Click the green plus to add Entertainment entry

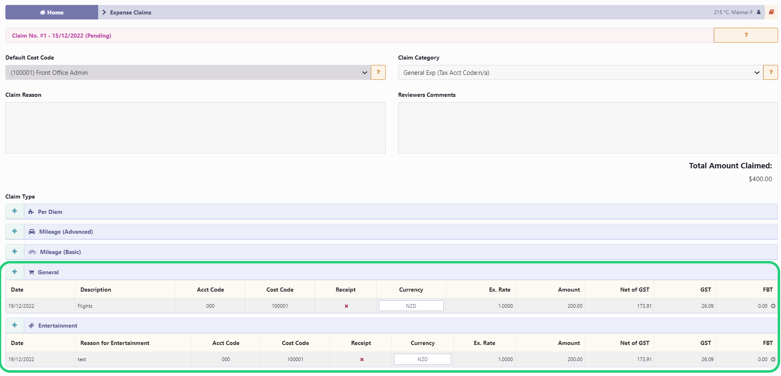15,325
